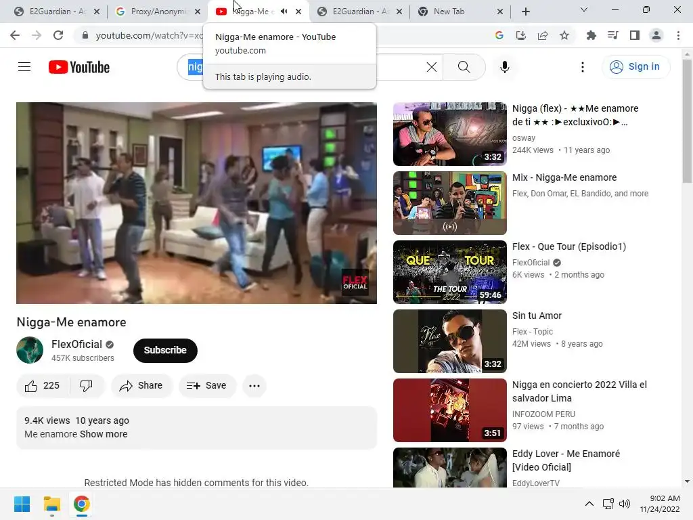The height and width of the screenshot is (520, 693).
Task: Bookmark this tab with the star
Action: point(564,35)
